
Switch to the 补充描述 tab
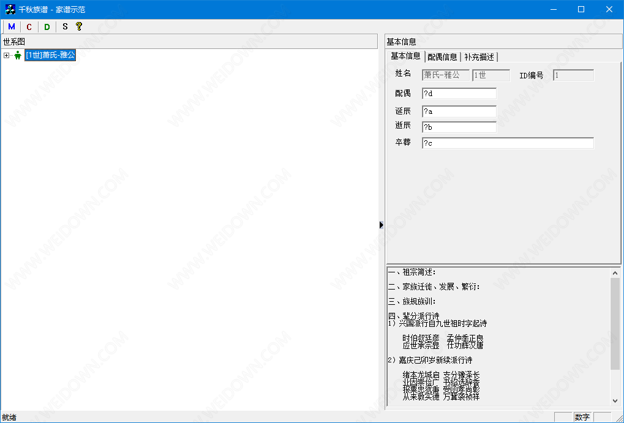(x=479, y=57)
